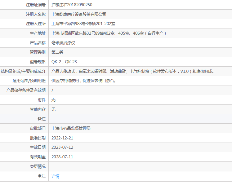The width and height of the screenshot is (232, 185).
Task: Click the 无 value in the 附件 row
Action: pyautogui.click(x=53, y=100)
